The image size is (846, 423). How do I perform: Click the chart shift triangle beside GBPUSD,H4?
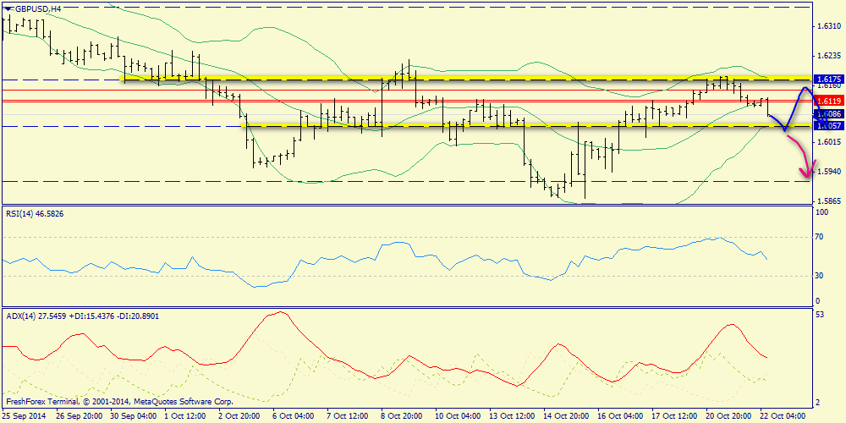(7, 8)
